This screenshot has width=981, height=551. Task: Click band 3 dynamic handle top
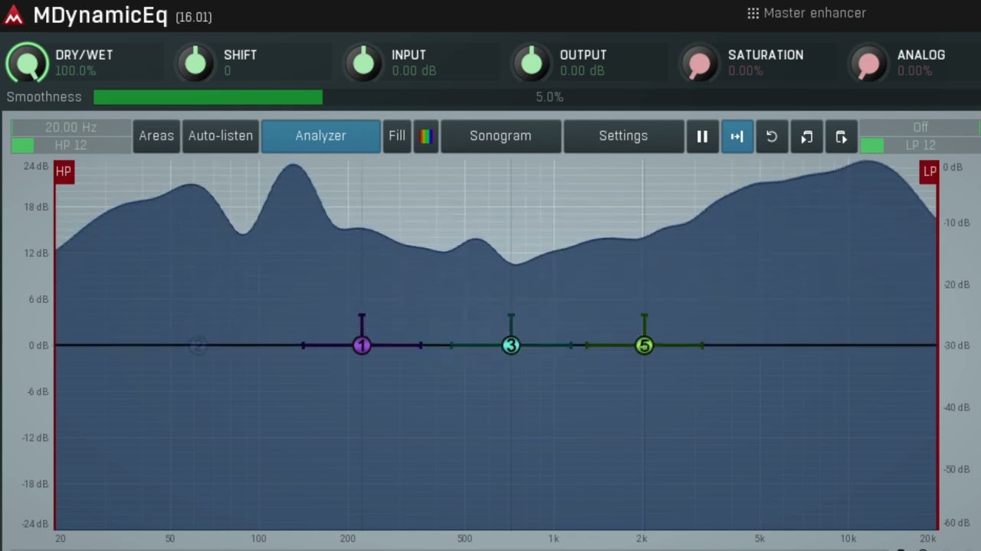coord(511,315)
